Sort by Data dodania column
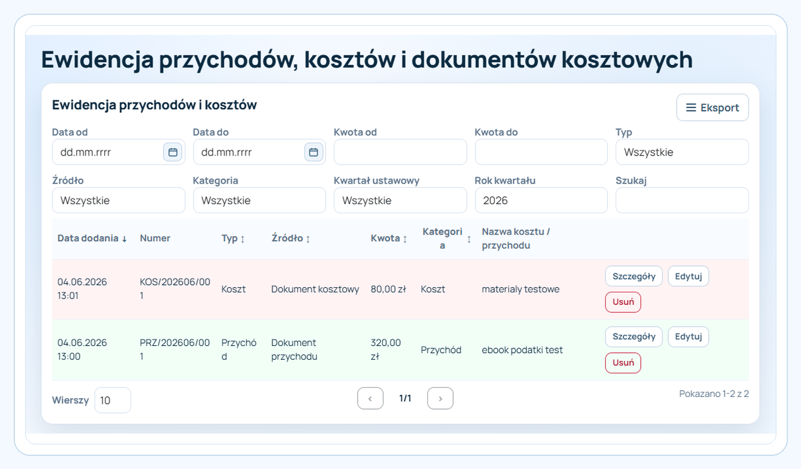Image resolution: width=801 pixels, height=469 pixels. (x=92, y=239)
